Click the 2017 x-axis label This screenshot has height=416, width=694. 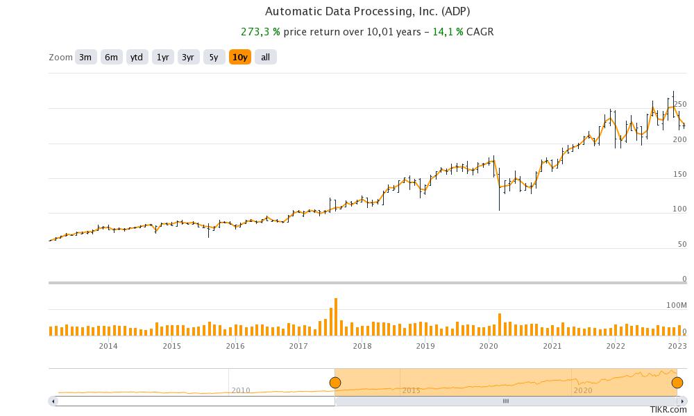[x=298, y=346]
